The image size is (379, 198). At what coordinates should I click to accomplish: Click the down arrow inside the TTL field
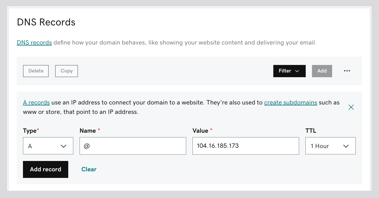(x=346, y=146)
